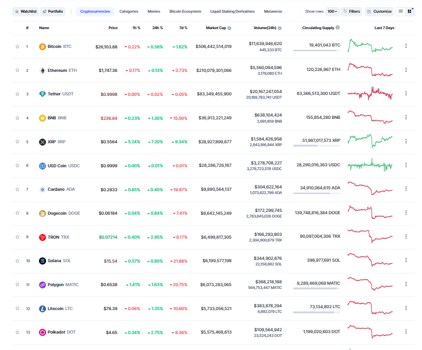Switch to the Categories tab
The width and height of the screenshot is (422, 350).
[x=129, y=11]
